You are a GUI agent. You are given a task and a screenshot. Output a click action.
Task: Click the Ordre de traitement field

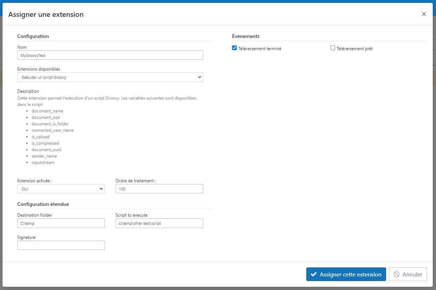click(x=159, y=189)
